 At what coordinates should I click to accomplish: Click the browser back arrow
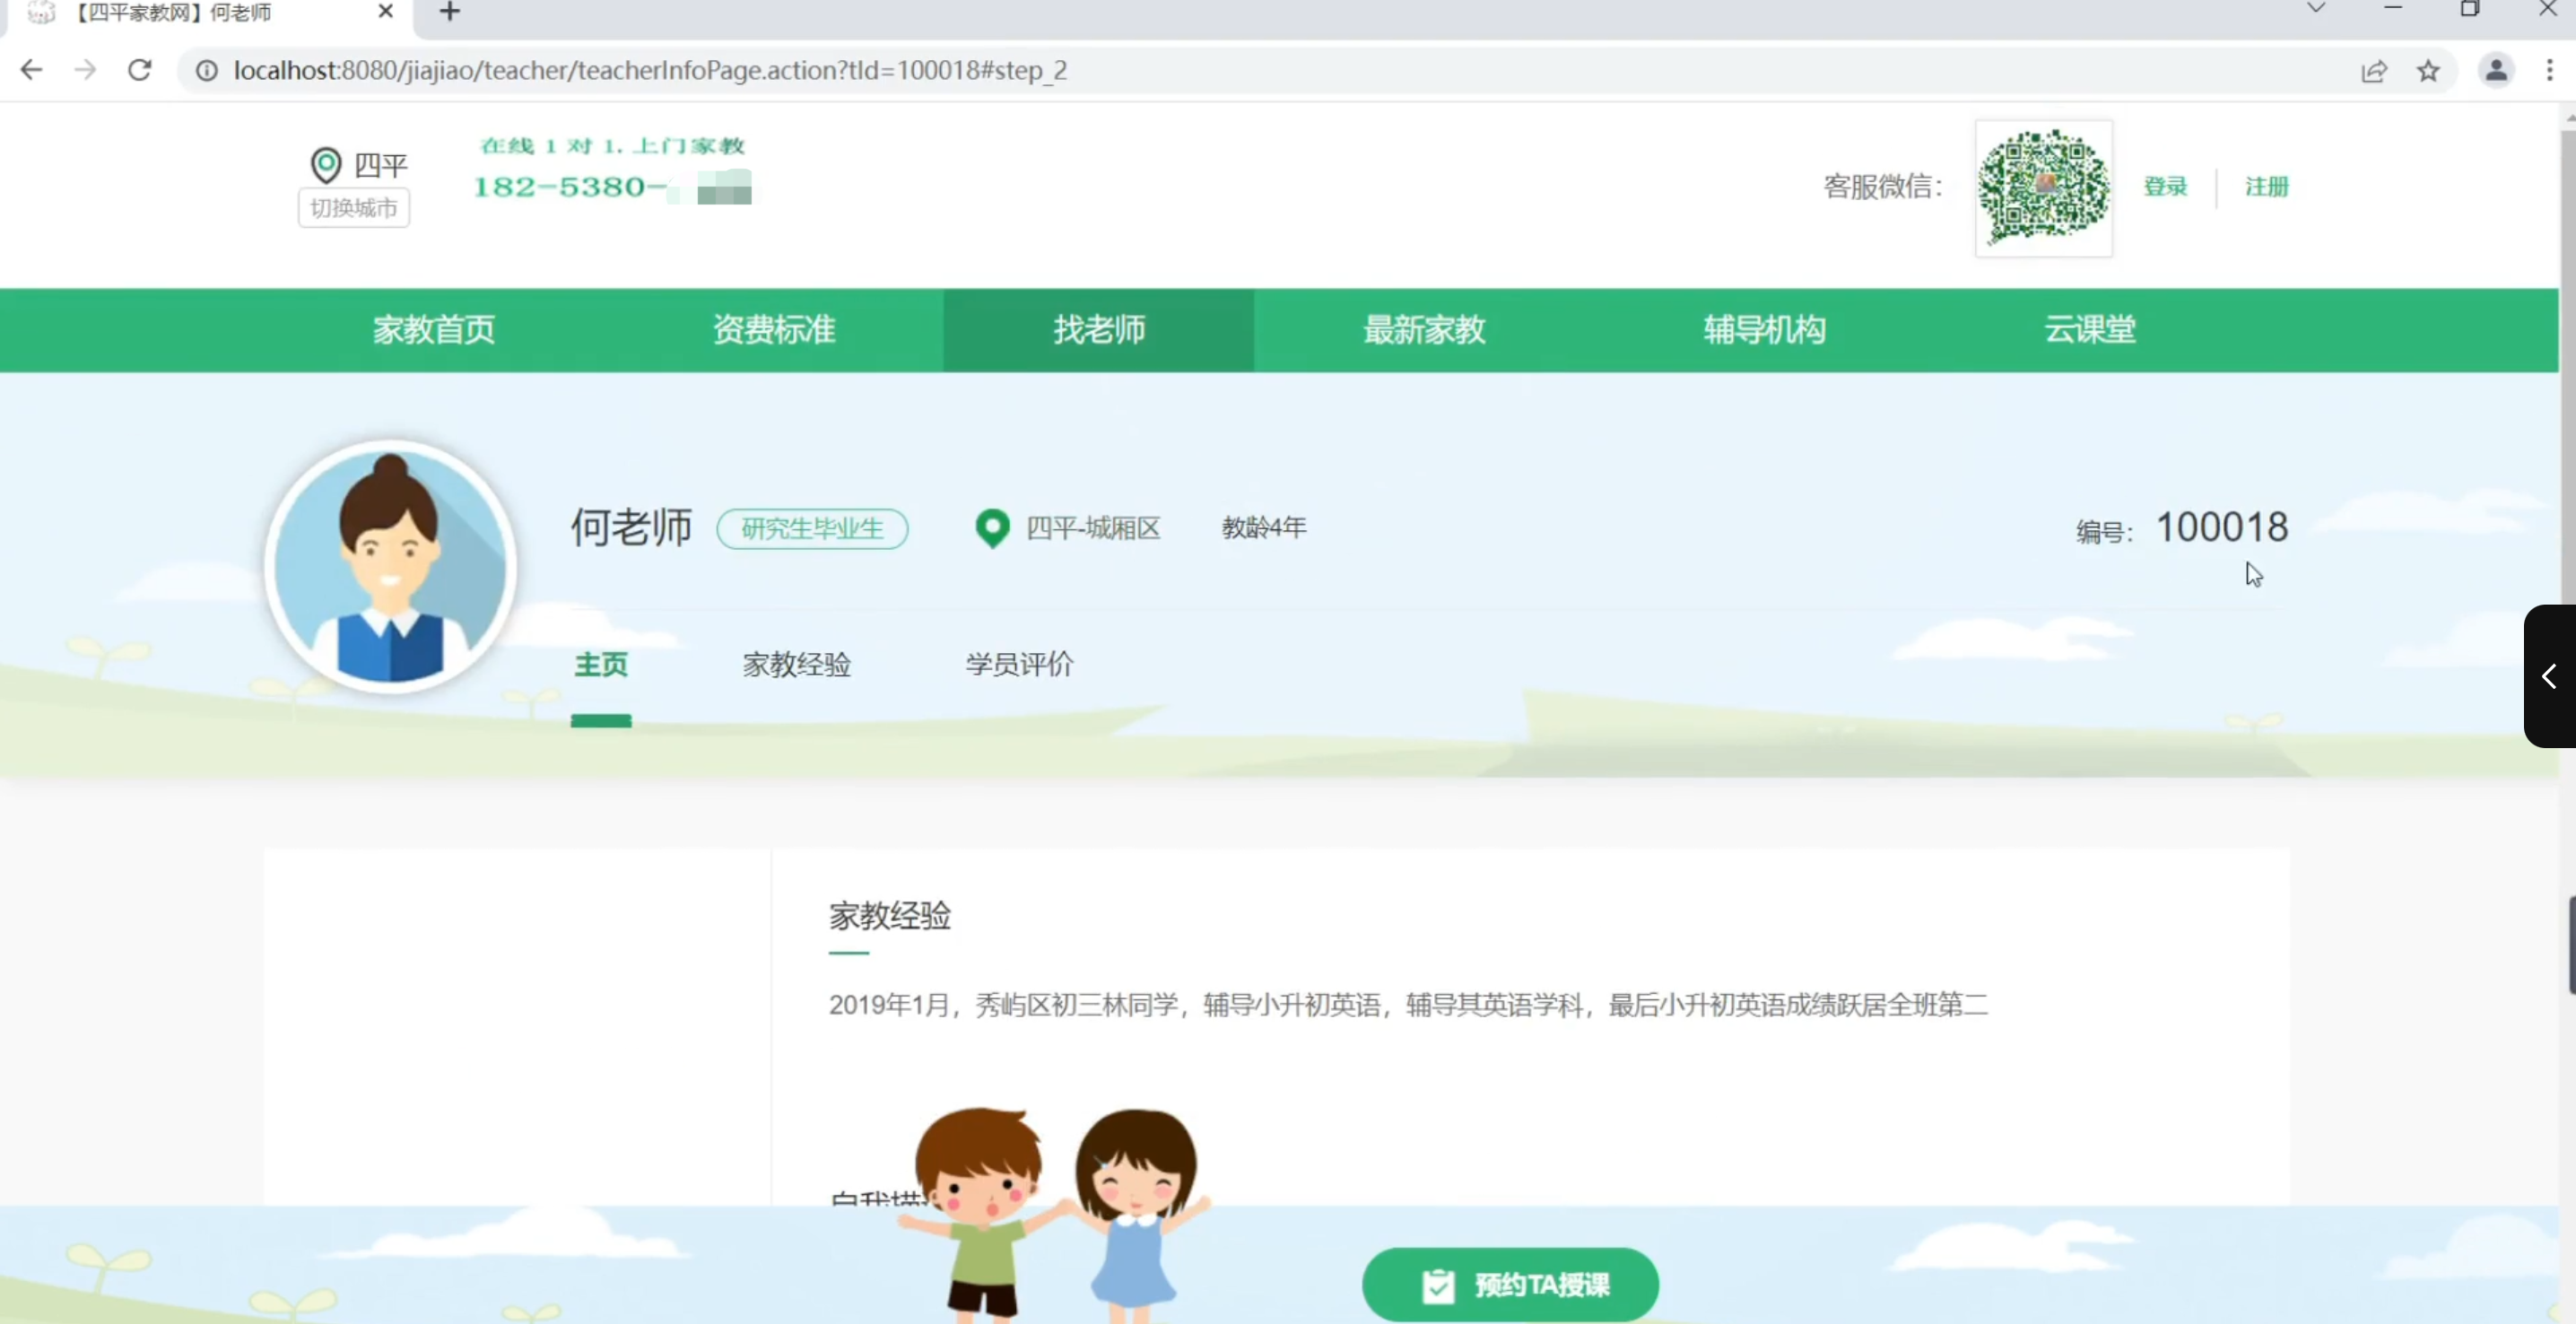(31, 70)
